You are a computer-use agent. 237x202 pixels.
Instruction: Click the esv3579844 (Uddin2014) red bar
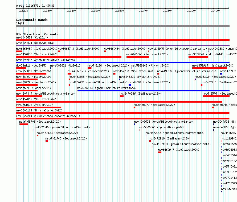point(198,57)
